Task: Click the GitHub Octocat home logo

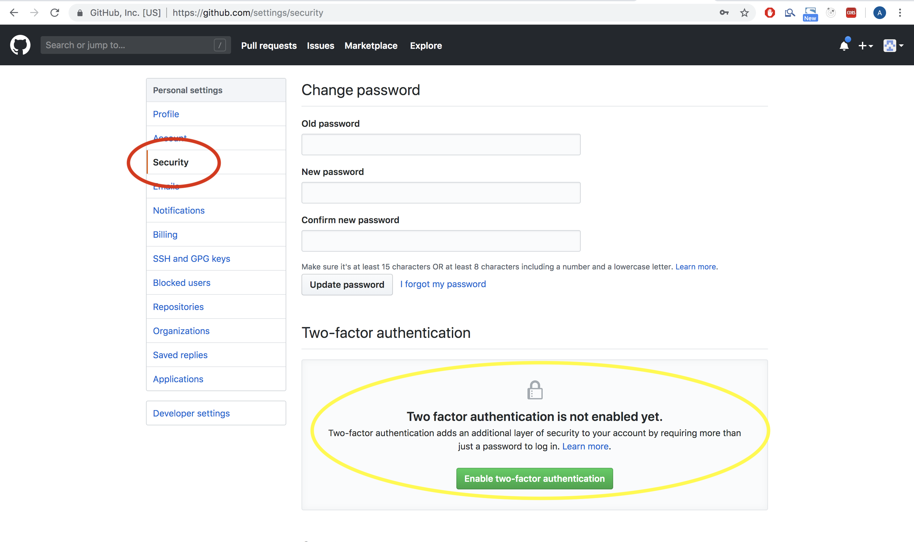Action: [20, 45]
